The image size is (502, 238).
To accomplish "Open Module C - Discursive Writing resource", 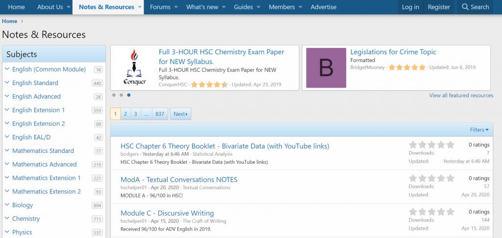I will 167,213.
